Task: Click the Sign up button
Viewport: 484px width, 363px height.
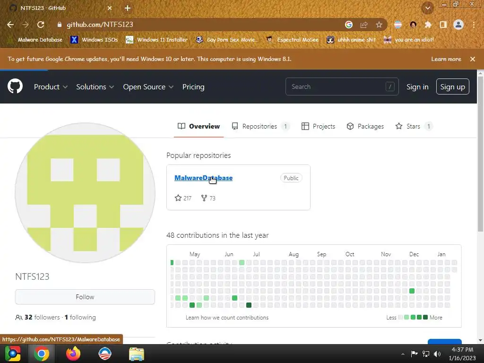Action: point(452,87)
